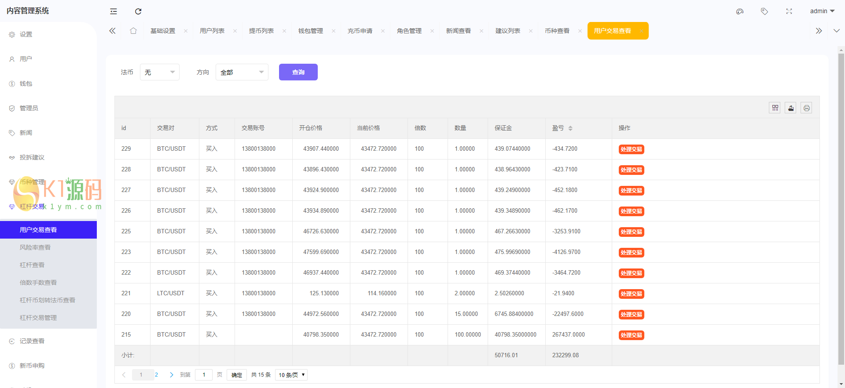Export table data with the export icon
Screen dimensions: 845x388
click(x=791, y=108)
